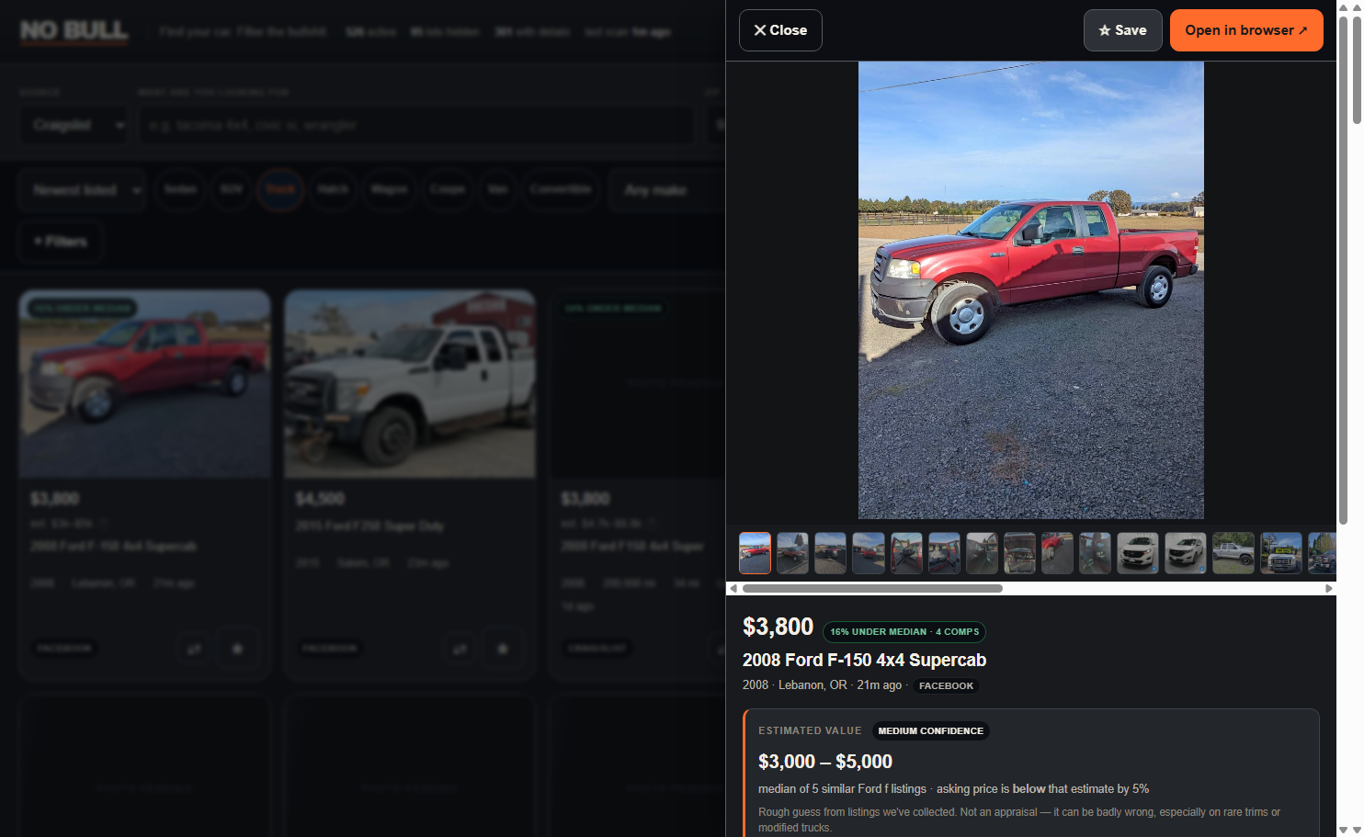Select the truck with yellow sign thumbnail
The width and height of the screenshot is (1364, 837).
pos(1281,553)
